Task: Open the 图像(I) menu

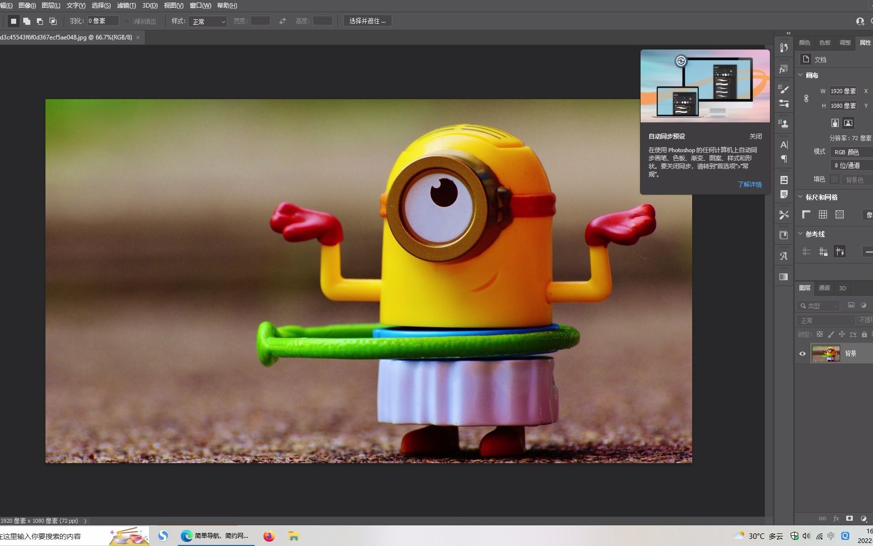Action: pyautogui.click(x=27, y=6)
